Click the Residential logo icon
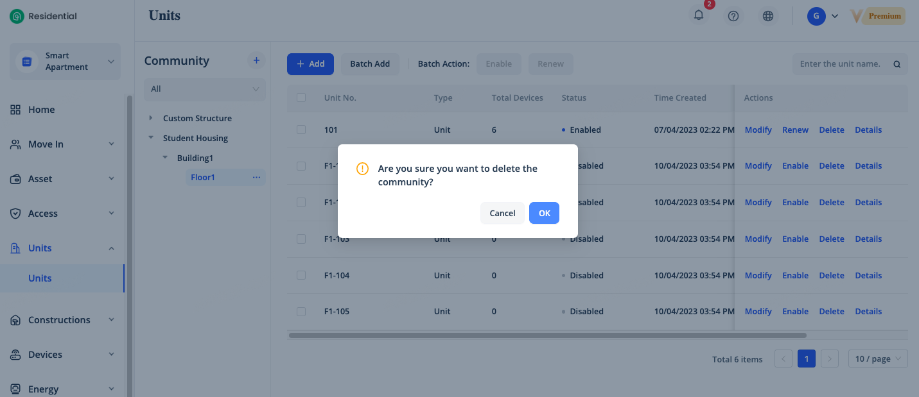This screenshot has width=919, height=397. coord(17,16)
